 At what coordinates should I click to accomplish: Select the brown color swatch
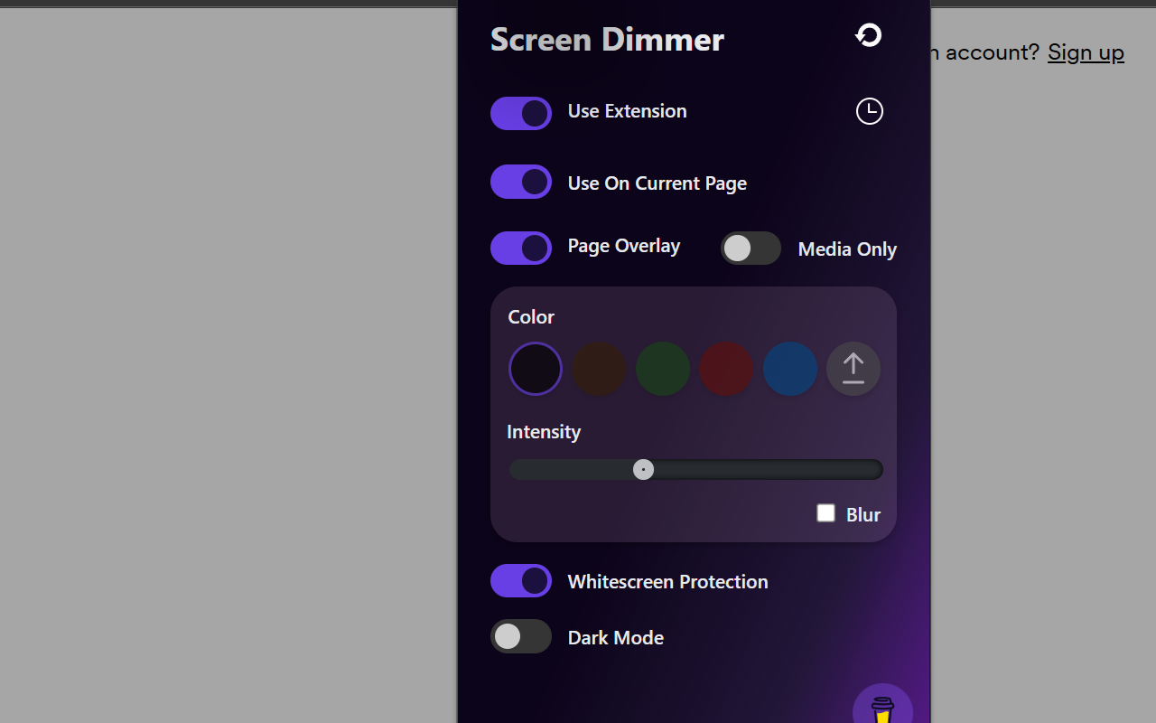point(599,369)
